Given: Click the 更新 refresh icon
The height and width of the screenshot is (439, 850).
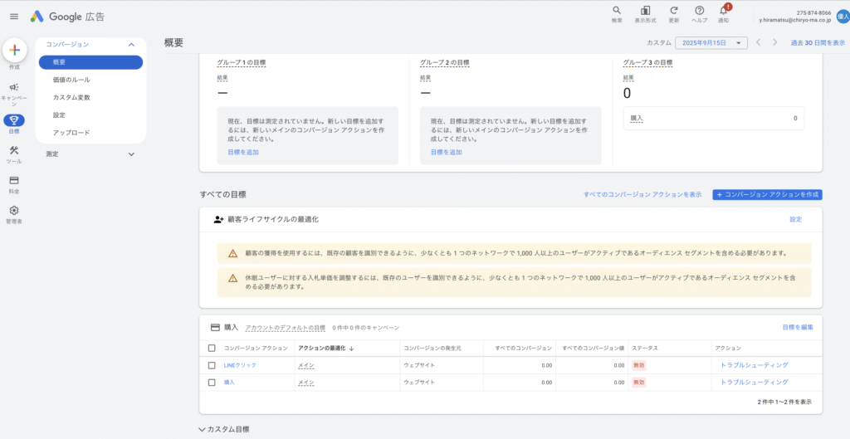Looking at the screenshot, I should coord(674,11).
